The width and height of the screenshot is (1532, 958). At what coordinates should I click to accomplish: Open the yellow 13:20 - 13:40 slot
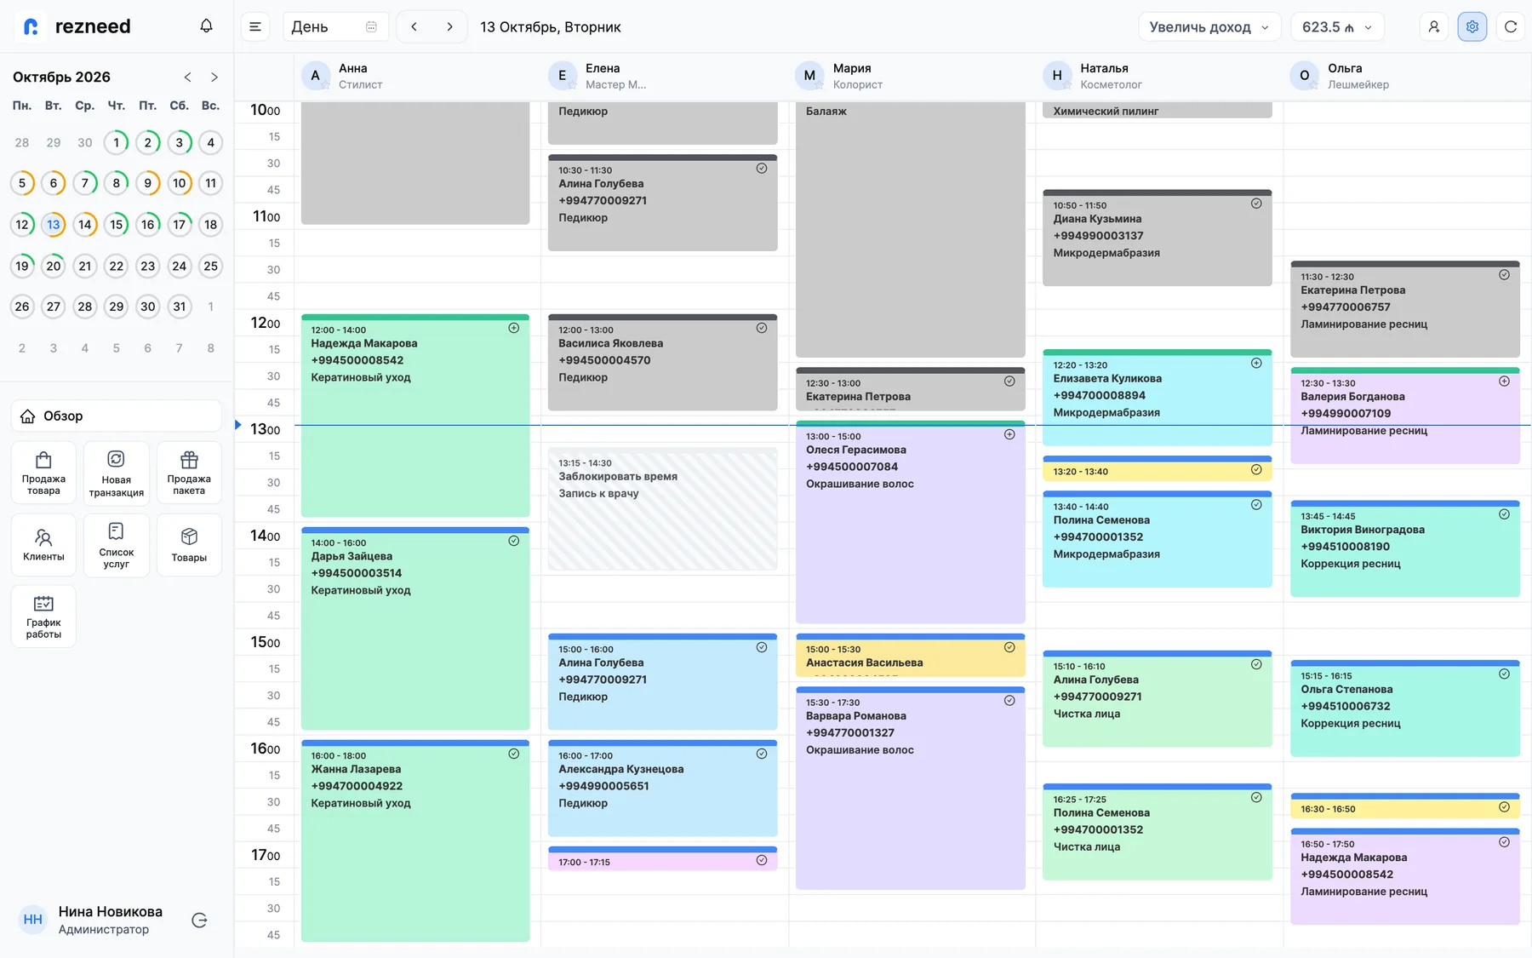coord(1158,469)
